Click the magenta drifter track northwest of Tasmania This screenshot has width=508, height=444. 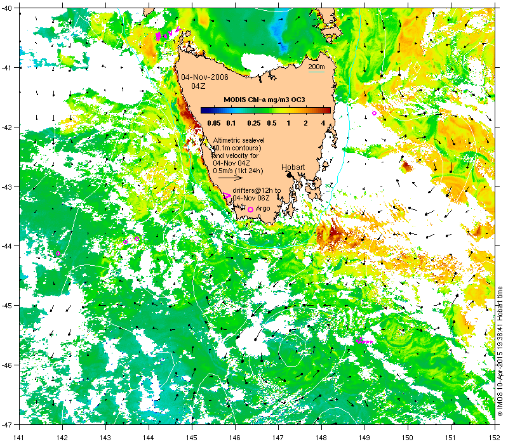[x=167, y=34]
